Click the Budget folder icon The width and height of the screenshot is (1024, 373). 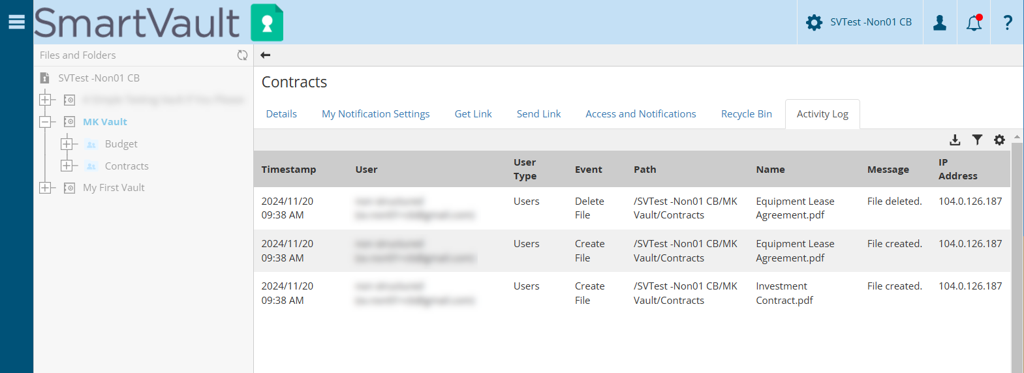91,144
